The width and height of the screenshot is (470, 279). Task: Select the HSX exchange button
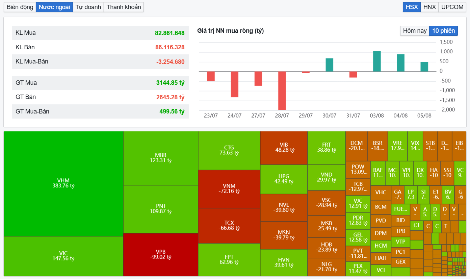pyautogui.click(x=412, y=7)
